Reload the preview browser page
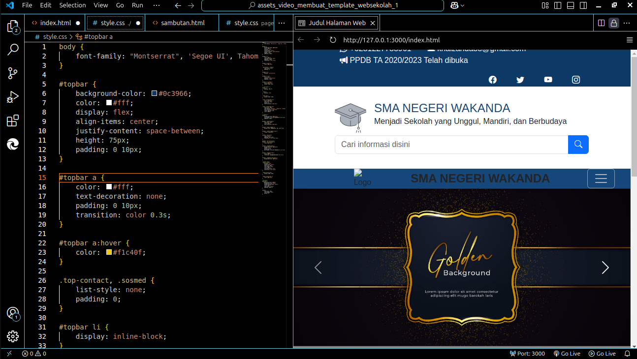 click(333, 40)
